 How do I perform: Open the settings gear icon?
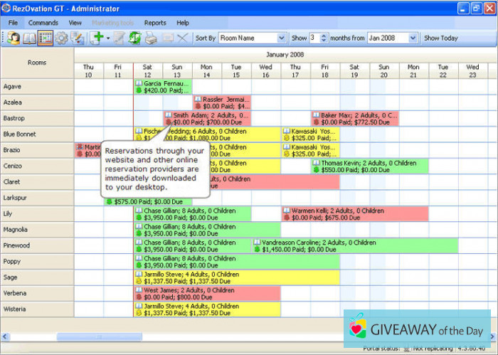62,38
